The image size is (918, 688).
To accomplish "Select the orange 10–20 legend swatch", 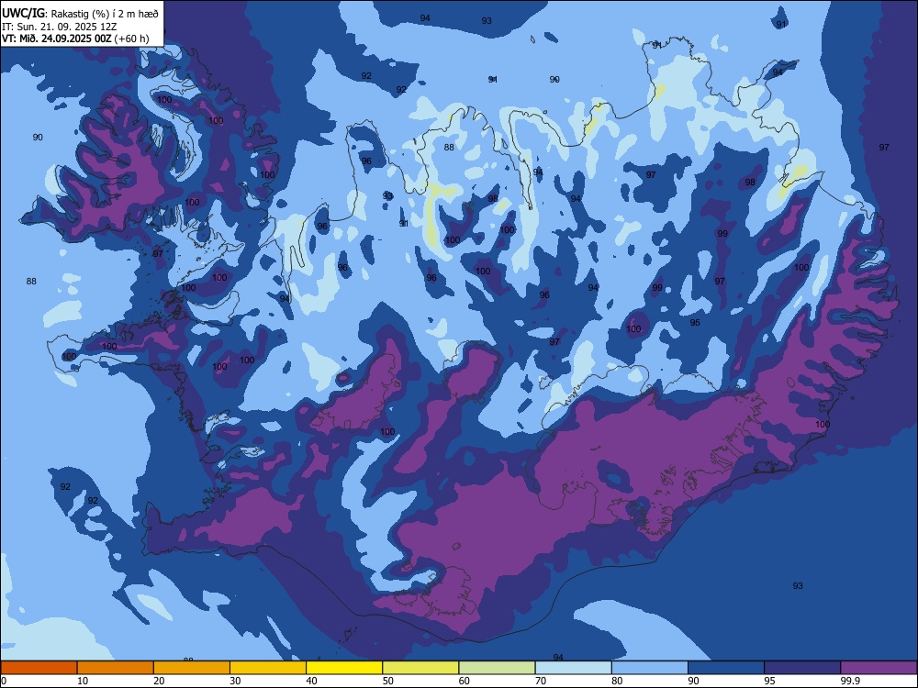I will [x=116, y=668].
